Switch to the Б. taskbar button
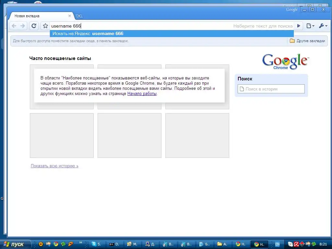Image resolution: width=332 pixels, height=249 pixels. pyautogui.click(x=204, y=244)
